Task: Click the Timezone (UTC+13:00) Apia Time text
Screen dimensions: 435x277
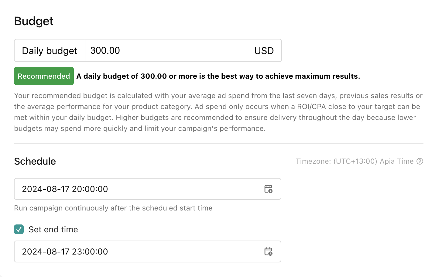Action: (x=354, y=161)
